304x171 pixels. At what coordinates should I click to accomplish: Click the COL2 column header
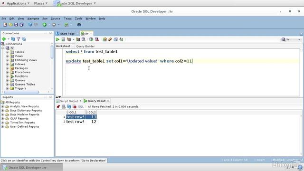91,112
